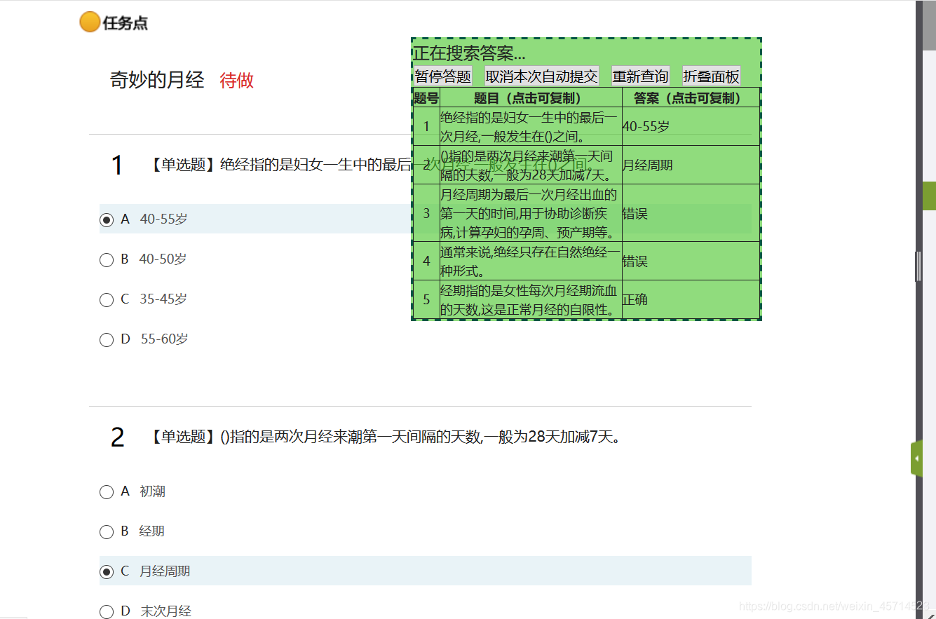
Task: Expand the green side panel arrow tab
Action: pyautogui.click(x=916, y=459)
